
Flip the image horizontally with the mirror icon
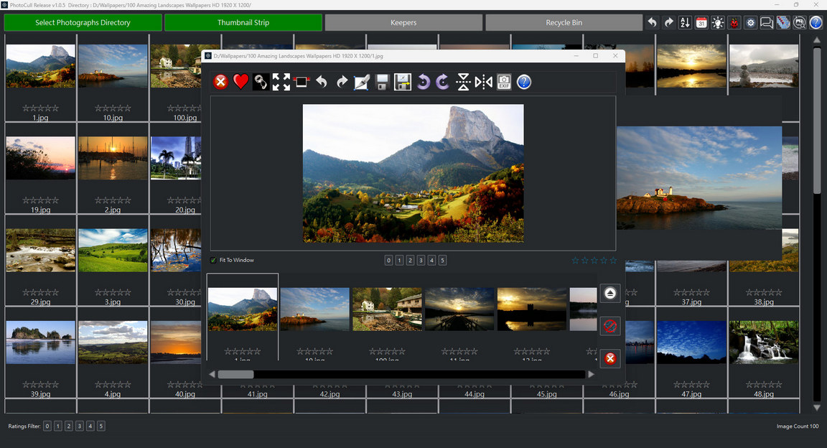pos(484,82)
